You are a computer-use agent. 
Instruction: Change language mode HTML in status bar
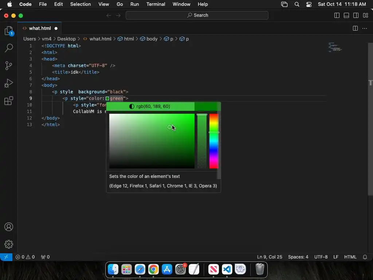[350, 257]
